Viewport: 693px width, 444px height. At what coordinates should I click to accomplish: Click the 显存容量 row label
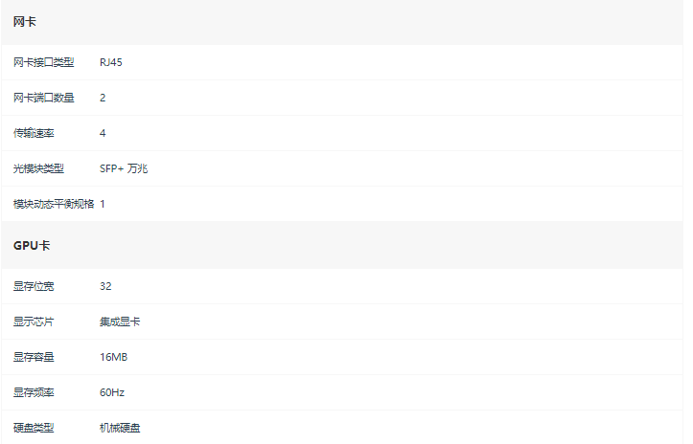pos(34,357)
